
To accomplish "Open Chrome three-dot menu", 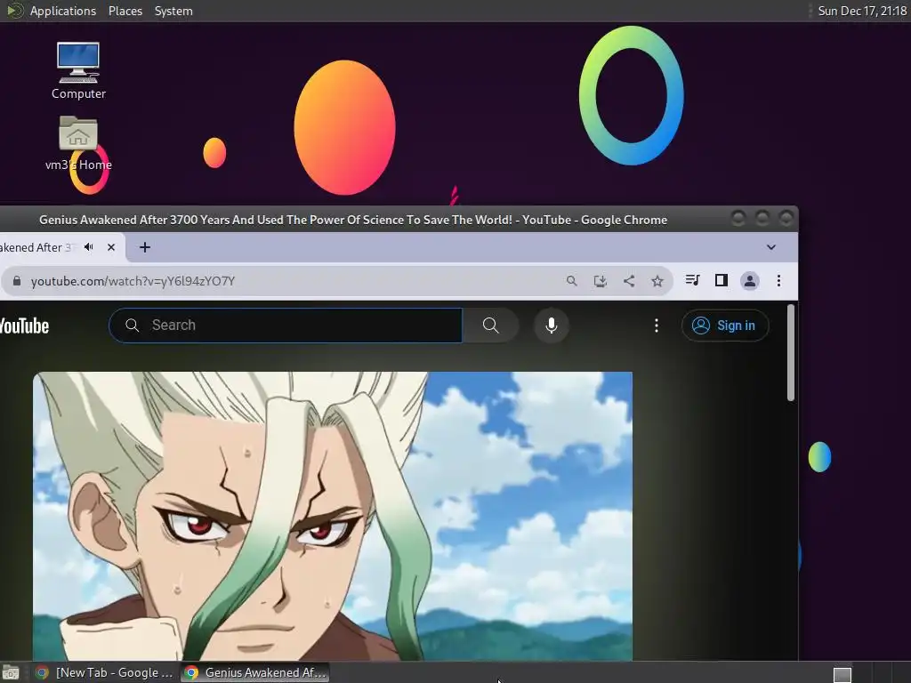I will [x=778, y=281].
